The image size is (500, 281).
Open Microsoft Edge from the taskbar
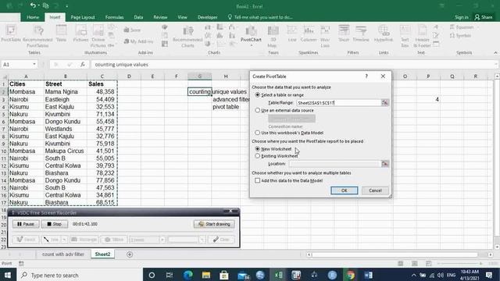pyautogui.click(x=187, y=275)
